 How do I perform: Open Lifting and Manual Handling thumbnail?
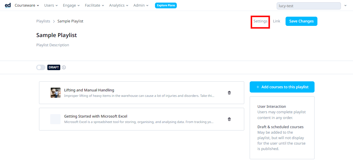tap(55, 93)
